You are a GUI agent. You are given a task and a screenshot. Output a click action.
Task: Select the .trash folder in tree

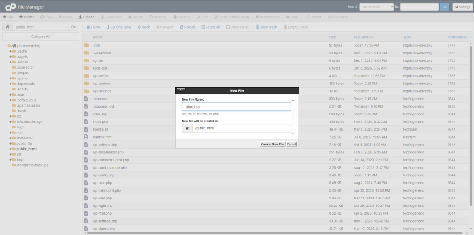[x=21, y=111]
